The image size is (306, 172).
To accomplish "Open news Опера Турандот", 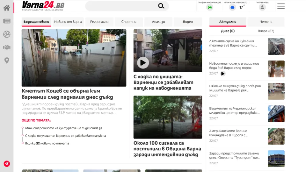I will 235,155.
